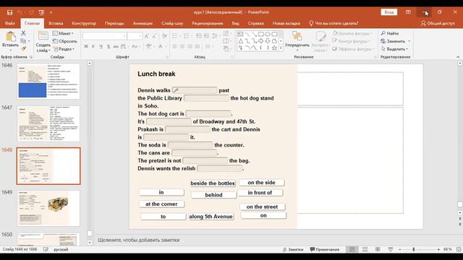Toggle Underline formatting
Screen dimensions: 463x260
click(x=101, y=46)
